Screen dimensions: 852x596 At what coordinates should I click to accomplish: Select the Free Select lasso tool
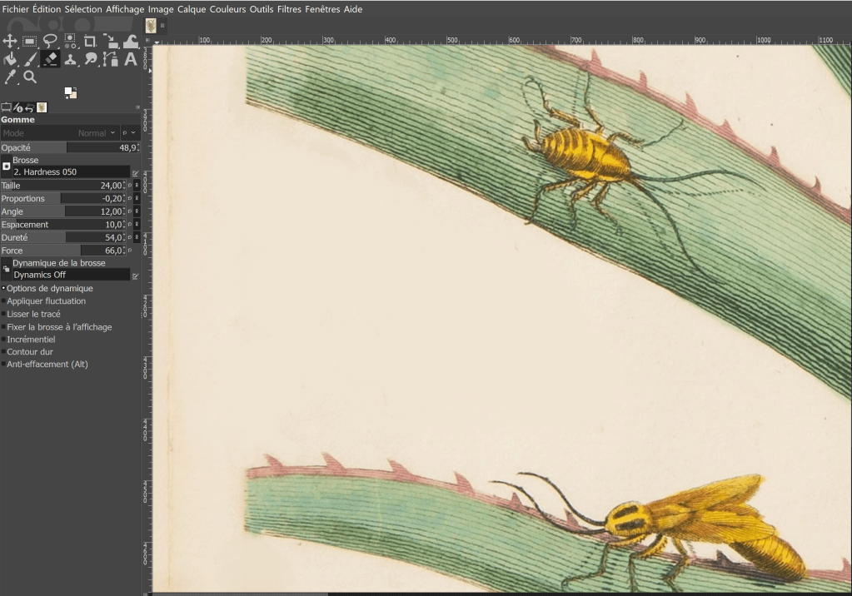coord(50,41)
